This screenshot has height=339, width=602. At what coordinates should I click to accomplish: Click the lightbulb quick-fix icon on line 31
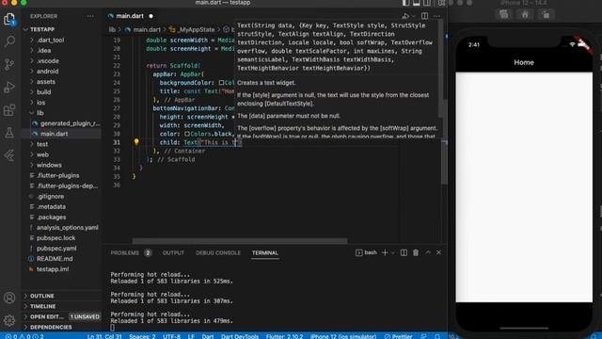coord(136,142)
